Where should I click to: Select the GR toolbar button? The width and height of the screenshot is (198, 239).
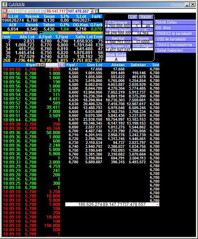point(37,11)
